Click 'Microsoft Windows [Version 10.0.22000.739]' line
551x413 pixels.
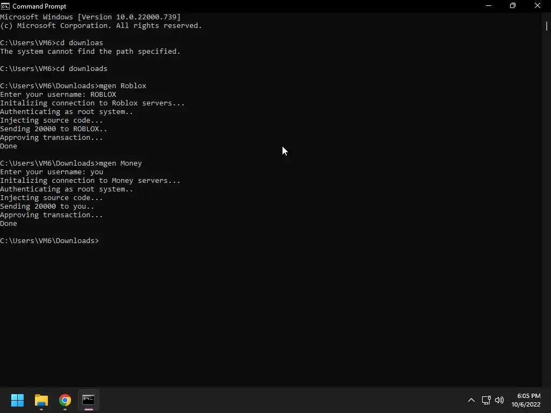[x=90, y=17]
